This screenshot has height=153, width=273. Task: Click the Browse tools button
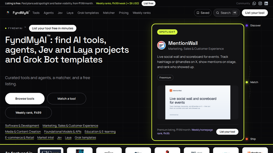tap(25, 99)
